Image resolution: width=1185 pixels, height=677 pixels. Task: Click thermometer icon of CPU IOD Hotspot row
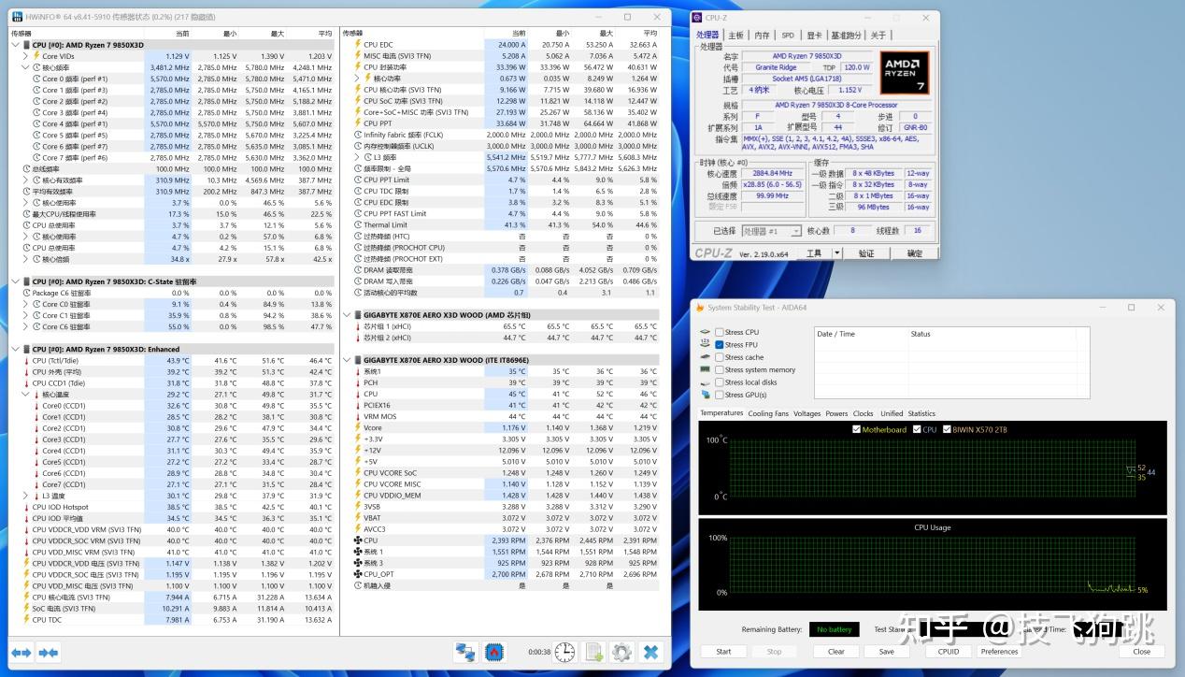pyautogui.click(x=25, y=507)
